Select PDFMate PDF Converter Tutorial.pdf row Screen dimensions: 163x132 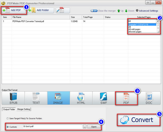pyautogui.click(x=81, y=21)
